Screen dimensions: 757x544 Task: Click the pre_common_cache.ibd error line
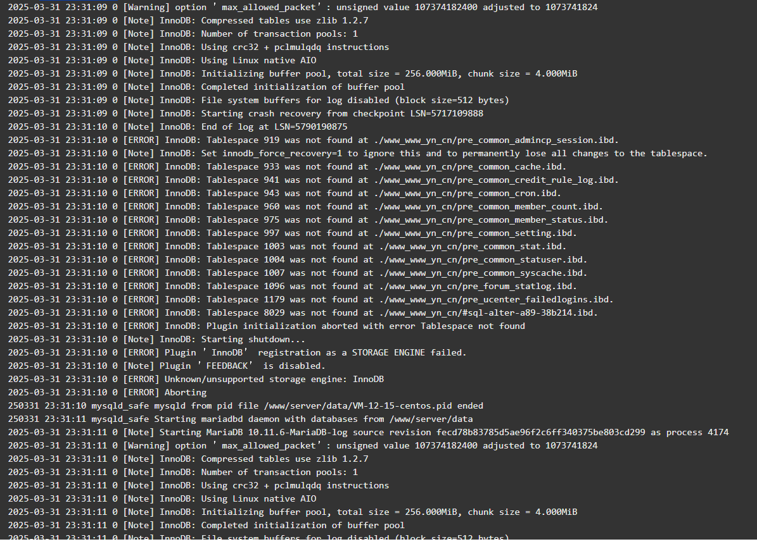tap(287, 167)
